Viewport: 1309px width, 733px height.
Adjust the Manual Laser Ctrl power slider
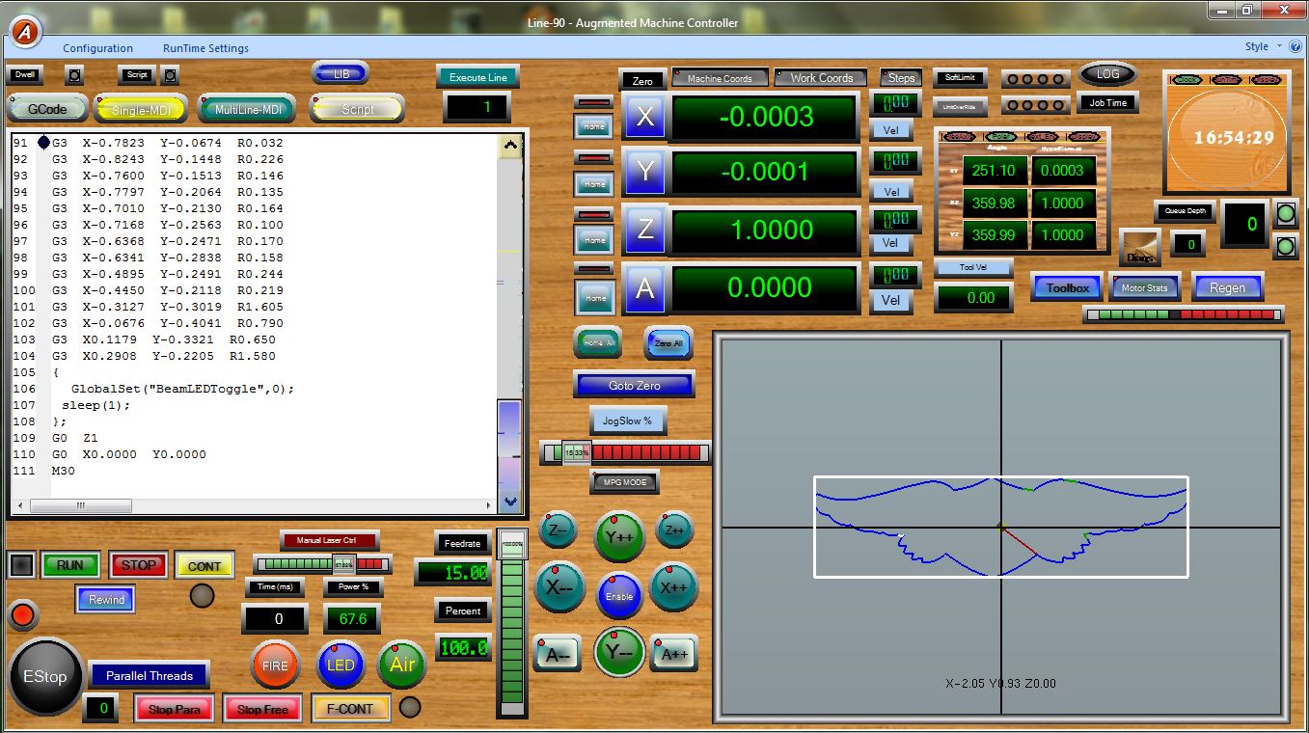(x=342, y=564)
